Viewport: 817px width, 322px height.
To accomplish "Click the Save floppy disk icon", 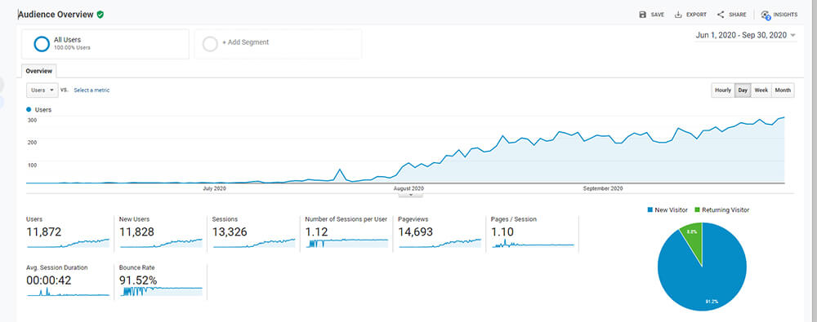I will click(x=642, y=15).
